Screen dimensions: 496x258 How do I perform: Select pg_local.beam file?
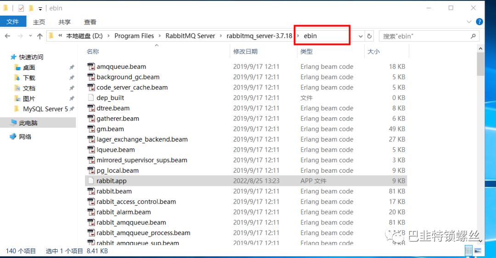(118, 171)
